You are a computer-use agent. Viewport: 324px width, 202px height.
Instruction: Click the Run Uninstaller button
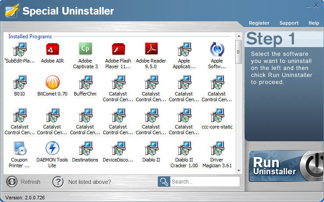286,166
